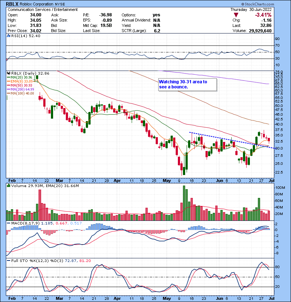Click the SCTR (Large) value 6.2
The width and height of the screenshot is (291, 302).
pyautogui.click(x=157, y=31)
